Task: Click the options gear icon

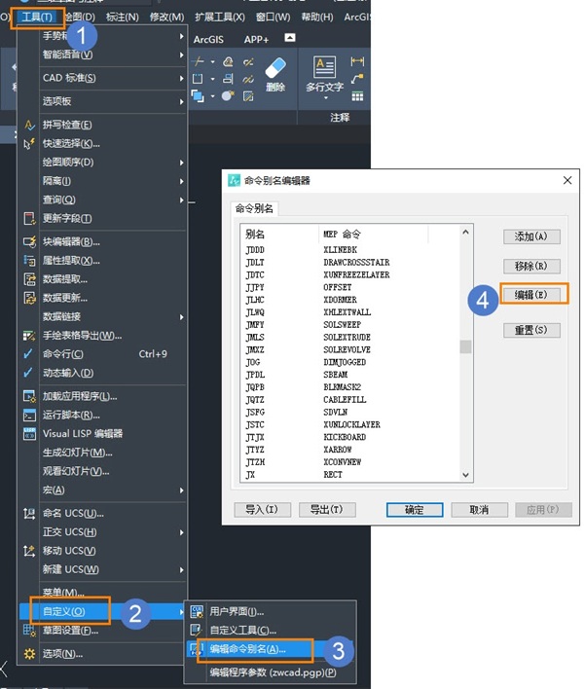Action: tap(29, 654)
